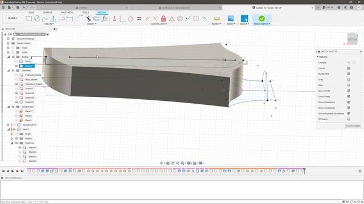Image resolution: width=364 pixels, height=204 pixels.
Task: Apply concentric constraint
Action: point(180,19)
